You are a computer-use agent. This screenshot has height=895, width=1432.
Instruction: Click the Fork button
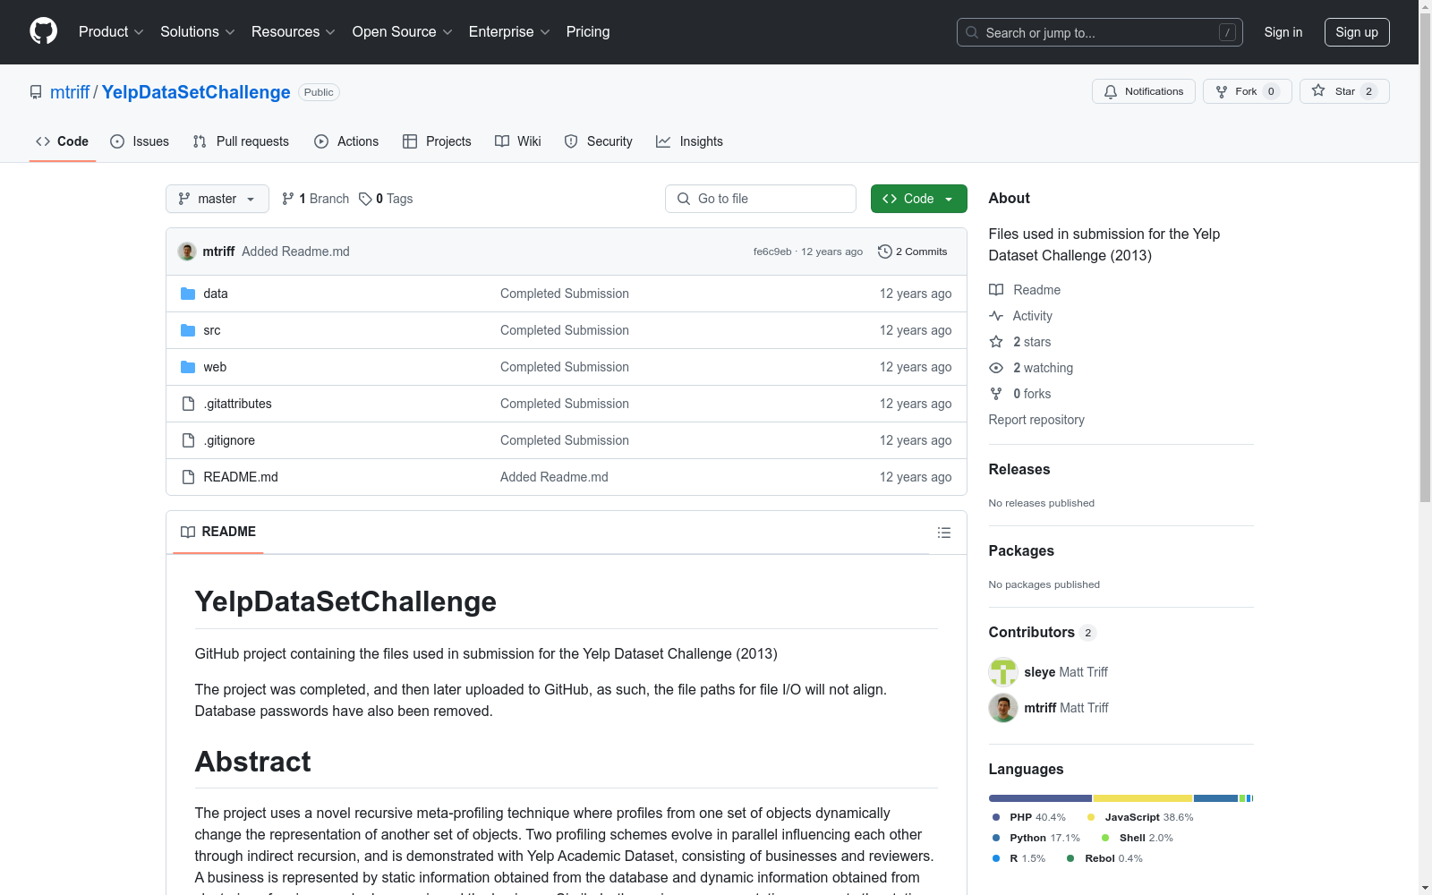tap(1248, 91)
